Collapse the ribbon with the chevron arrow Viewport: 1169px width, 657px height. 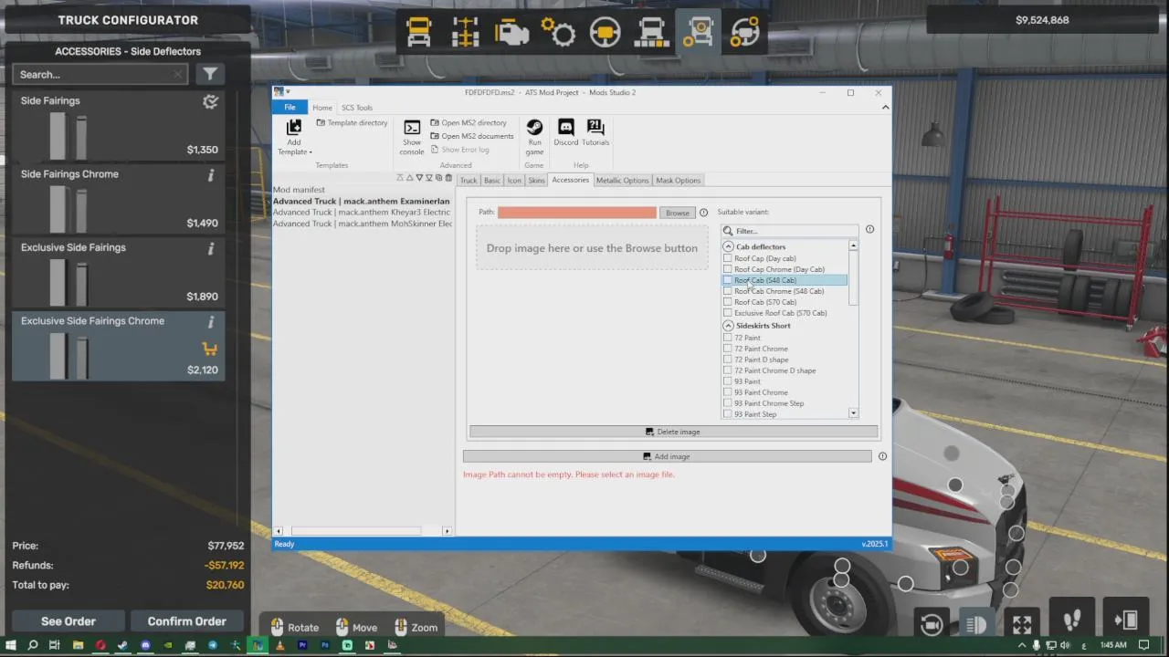885,107
